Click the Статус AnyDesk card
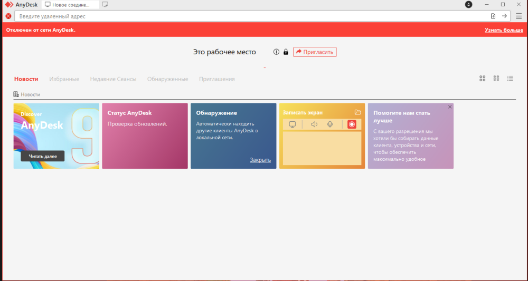 (145, 136)
